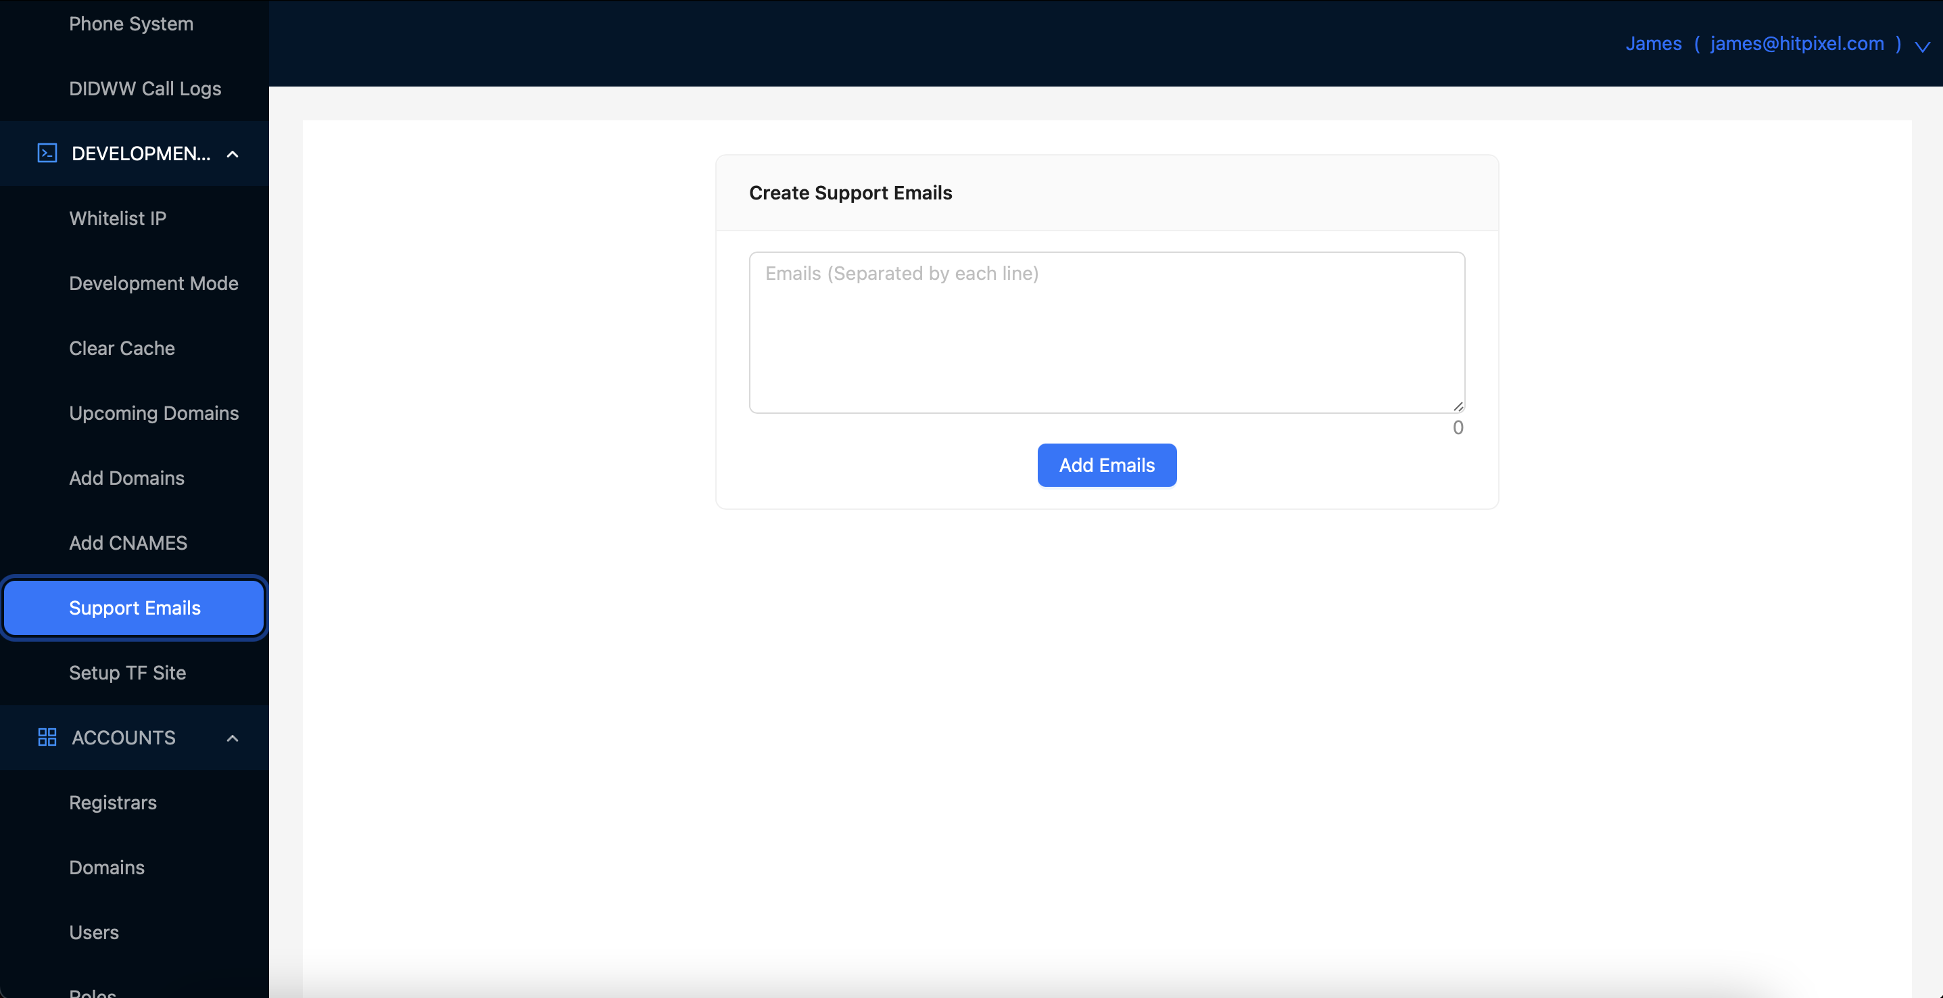Click the Add Emails button
1943x998 pixels.
click(x=1107, y=465)
